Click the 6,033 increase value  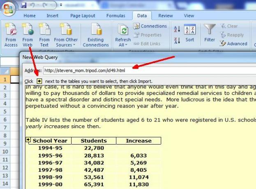click(138, 155)
